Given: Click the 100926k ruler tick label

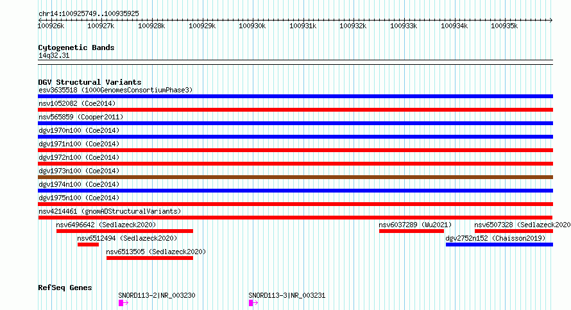Looking at the screenshot, I should coord(51,26).
